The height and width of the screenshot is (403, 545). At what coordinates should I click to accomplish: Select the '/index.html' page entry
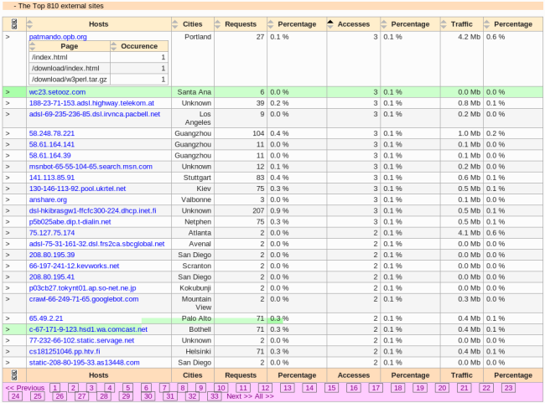(x=49, y=57)
